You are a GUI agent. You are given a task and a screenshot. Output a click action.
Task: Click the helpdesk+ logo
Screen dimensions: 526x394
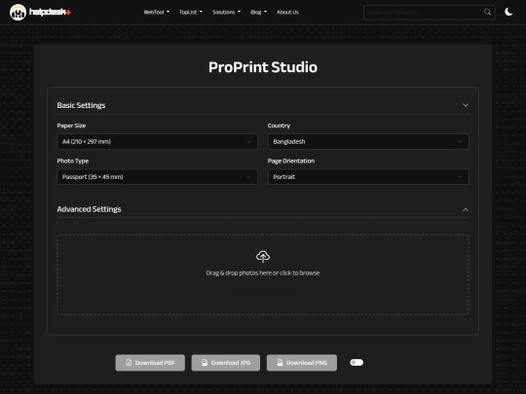point(40,12)
